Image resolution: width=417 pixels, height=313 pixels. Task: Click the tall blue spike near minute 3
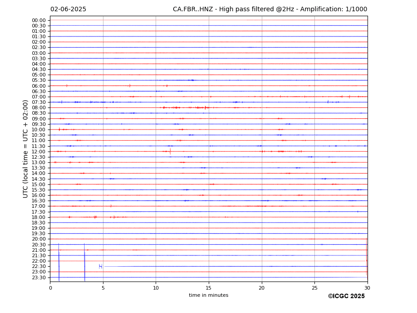(85, 262)
